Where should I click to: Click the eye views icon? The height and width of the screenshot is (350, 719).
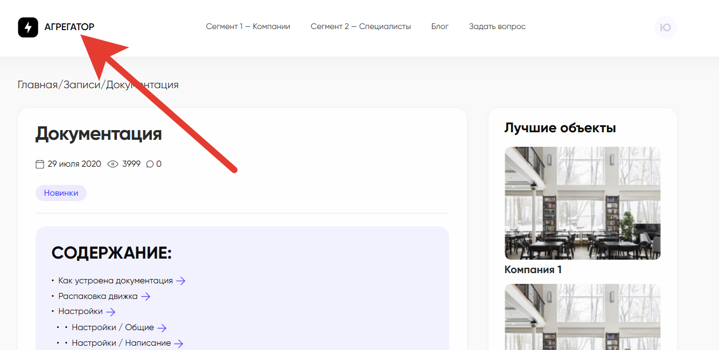click(113, 164)
